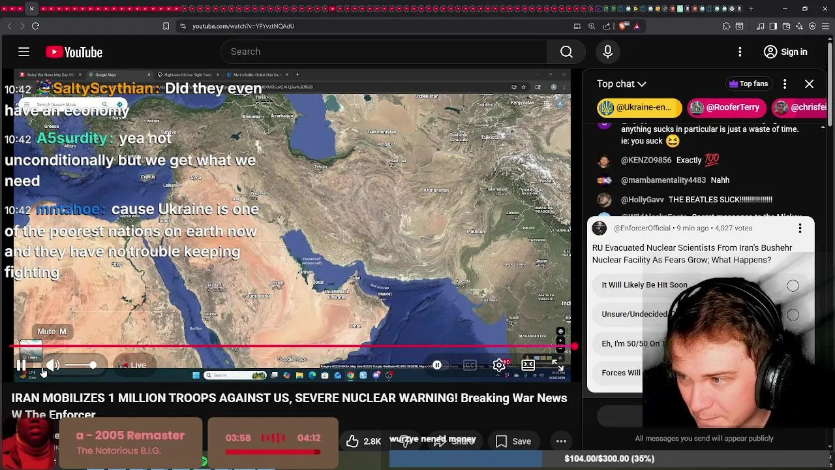Click the Sign in button
The width and height of the screenshot is (835, 470).
(x=785, y=52)
